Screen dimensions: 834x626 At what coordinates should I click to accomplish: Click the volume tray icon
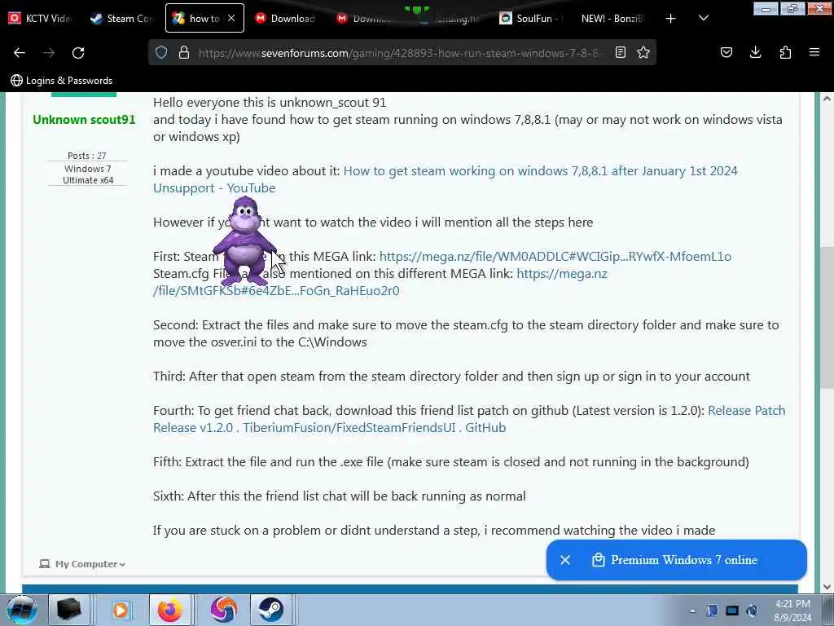coord(752,611)
